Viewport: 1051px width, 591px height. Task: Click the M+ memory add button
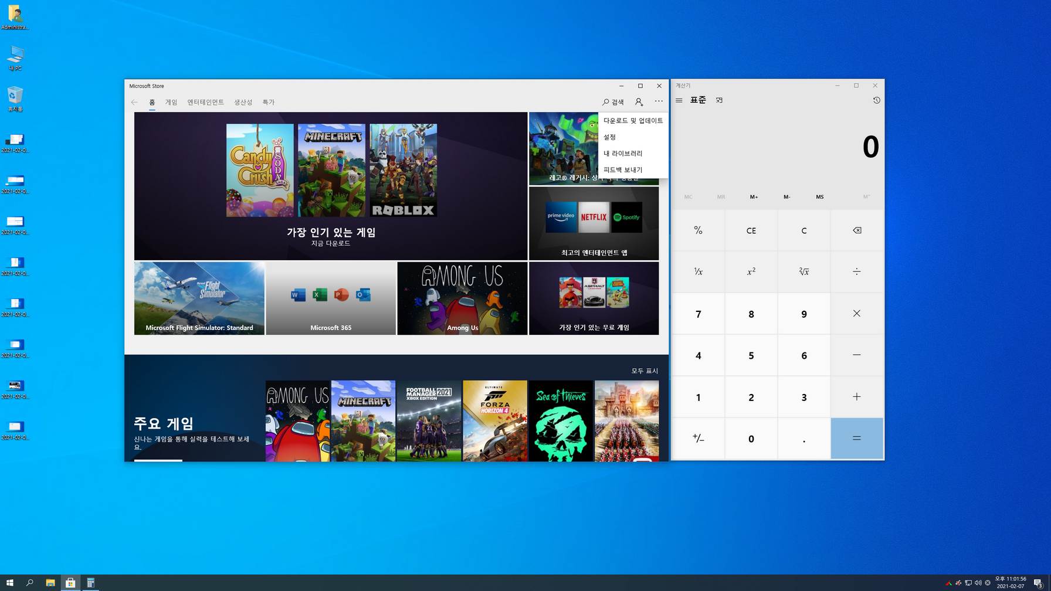coord(754,197)
